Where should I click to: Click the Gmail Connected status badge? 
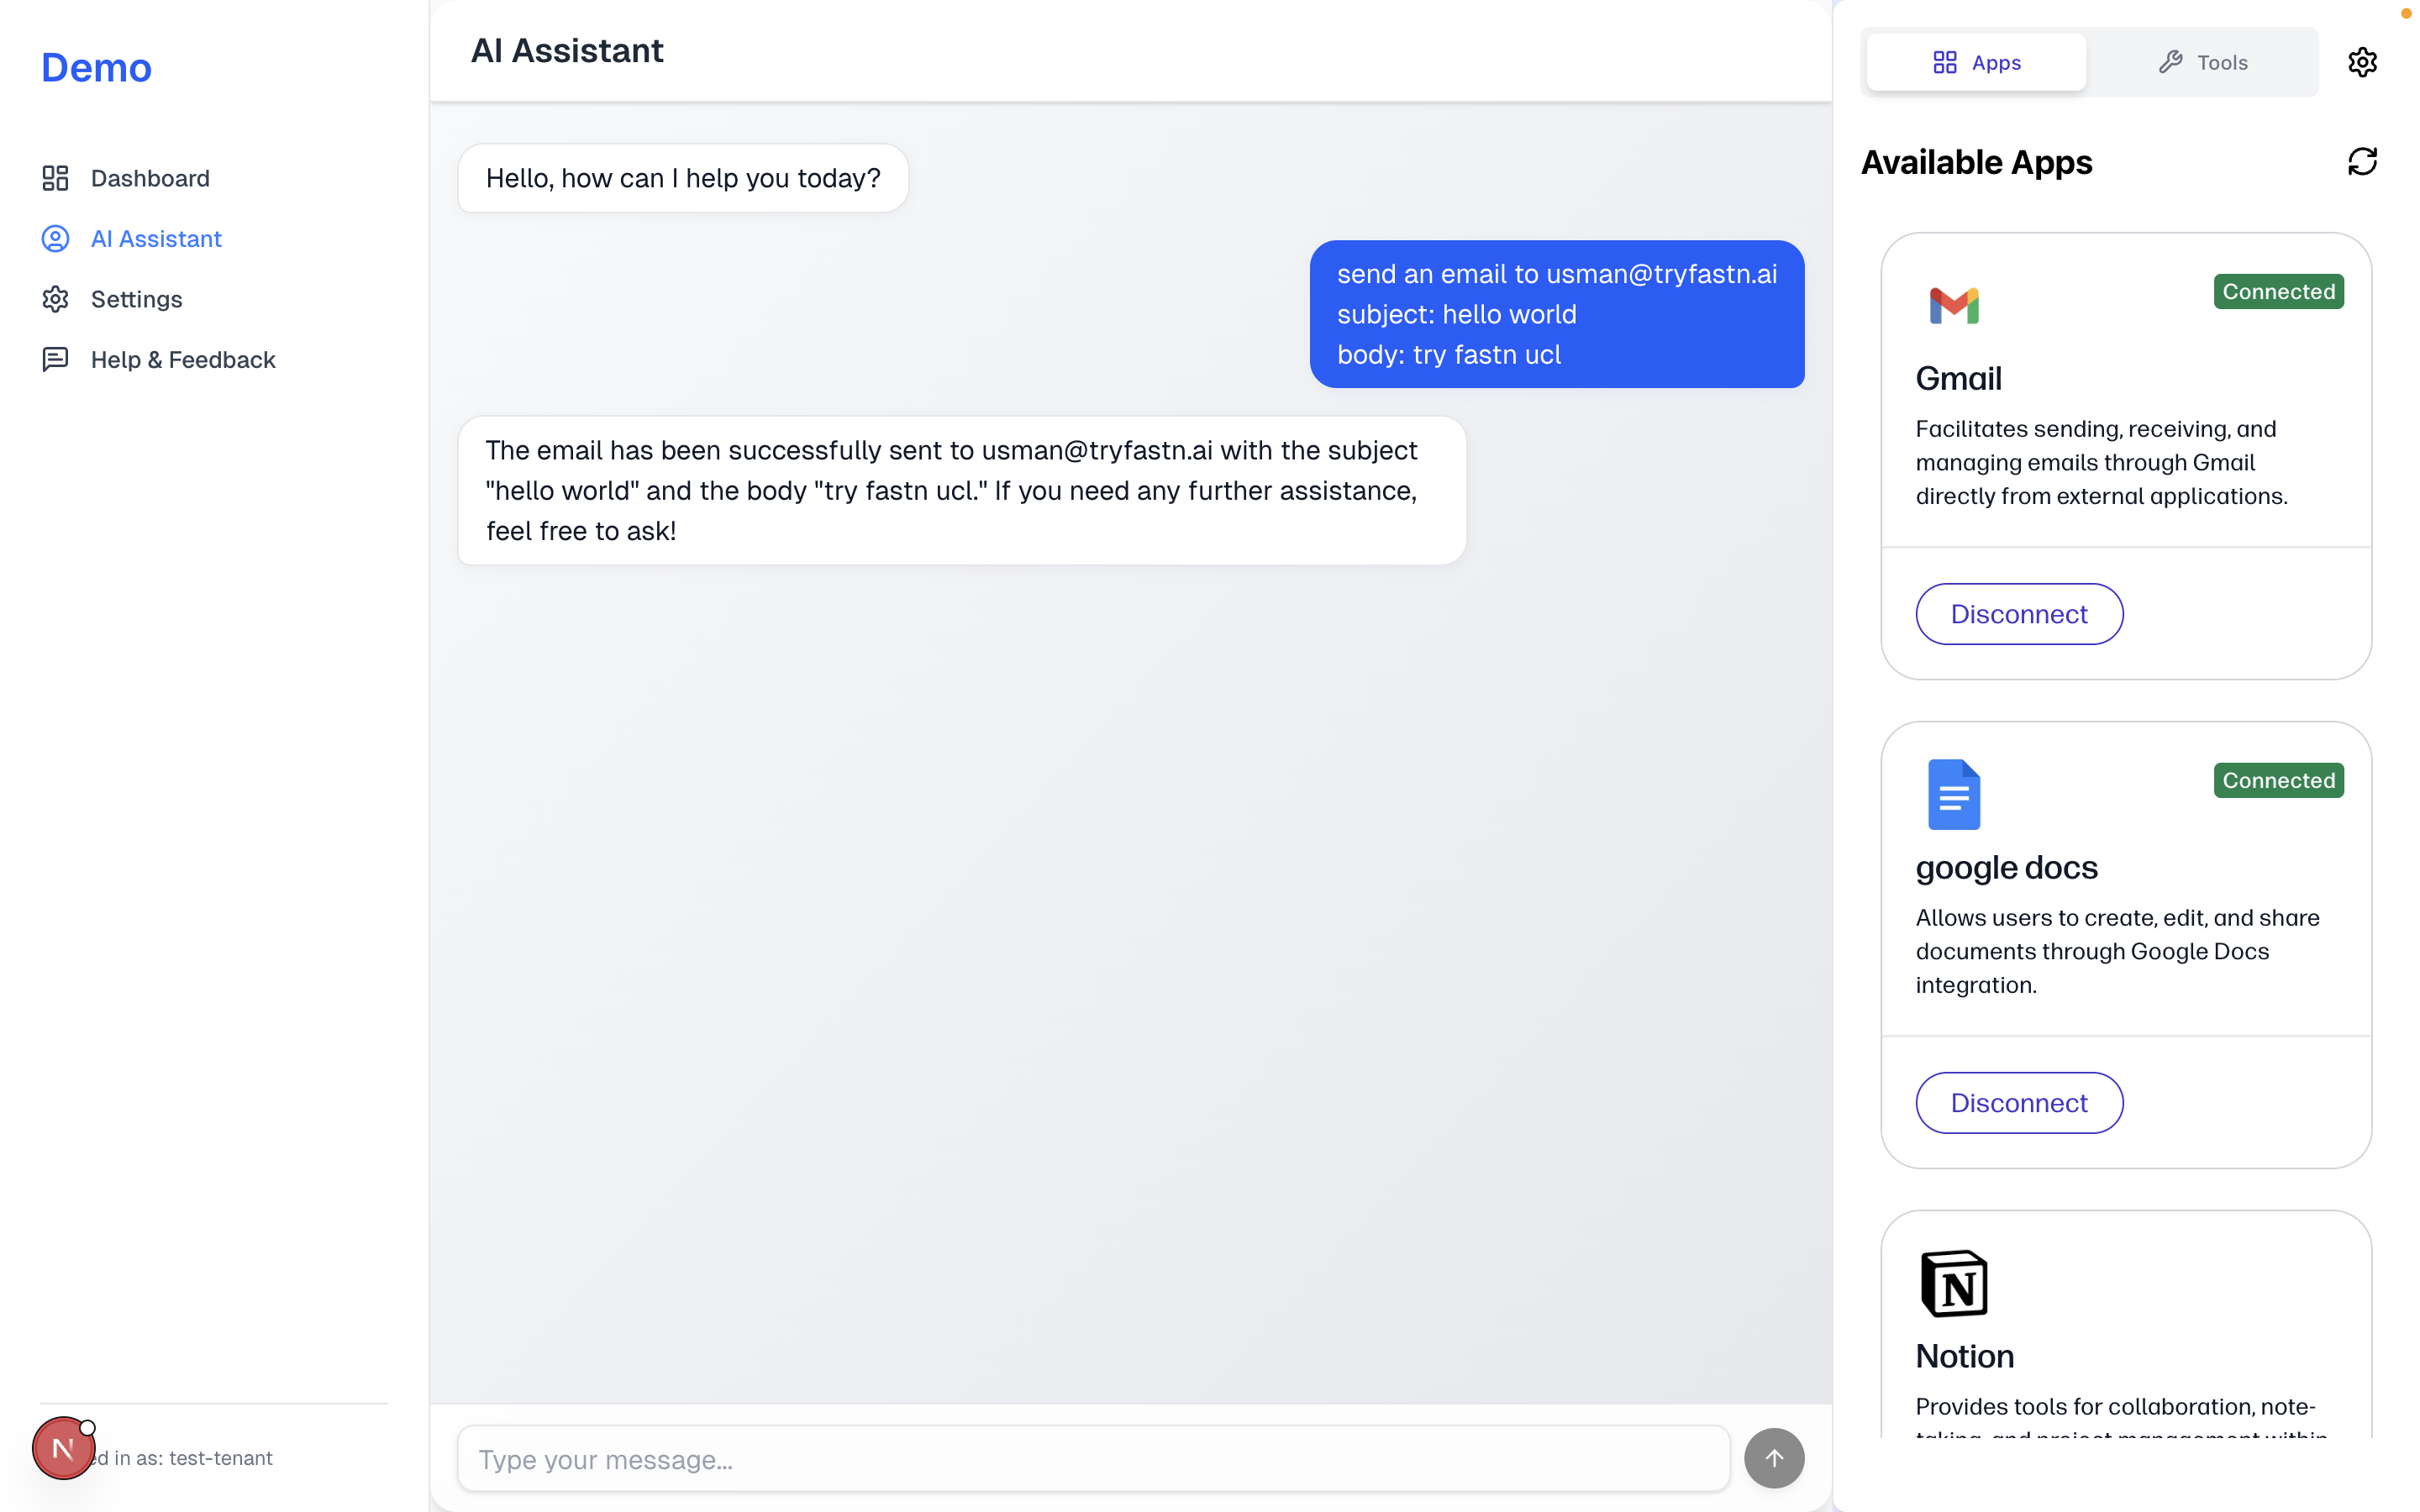[x=2278, y=292]
